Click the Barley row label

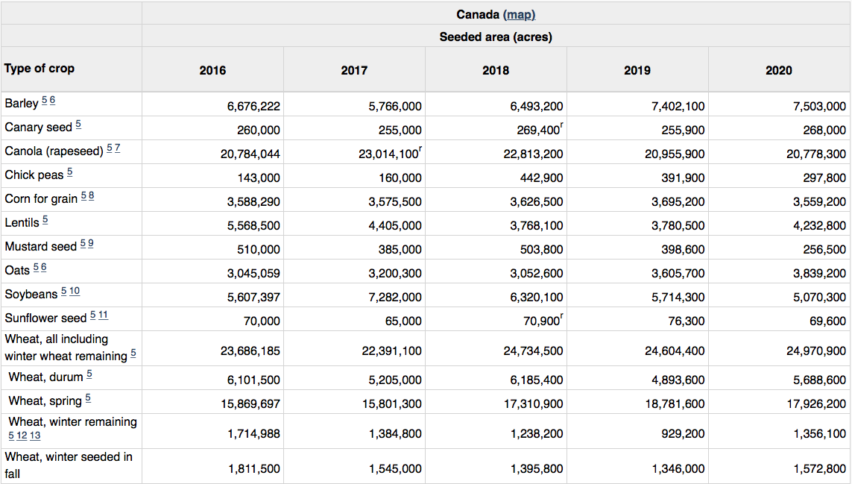(21, 104)
